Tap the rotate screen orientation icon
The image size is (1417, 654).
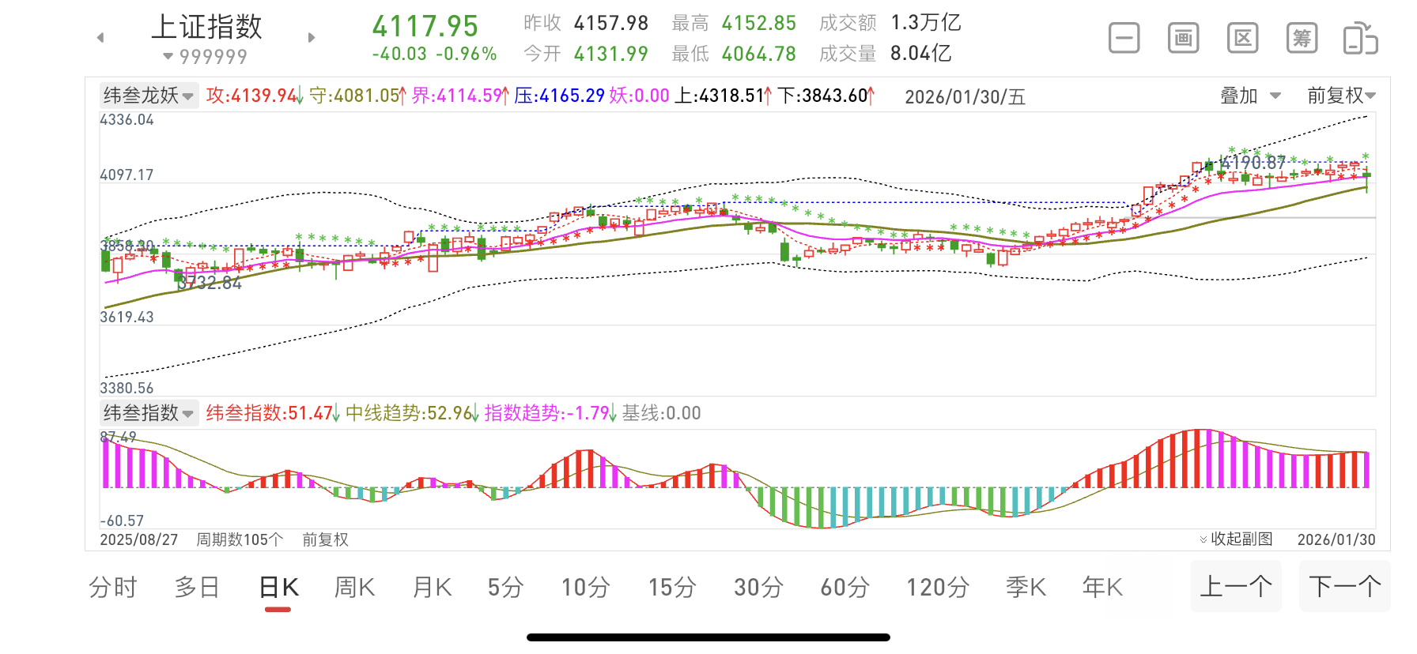tap(1360, 39)
